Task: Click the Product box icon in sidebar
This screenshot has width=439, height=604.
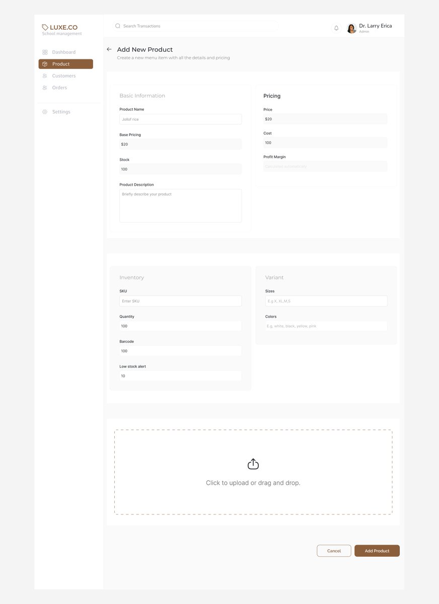Action: point(45,64)
